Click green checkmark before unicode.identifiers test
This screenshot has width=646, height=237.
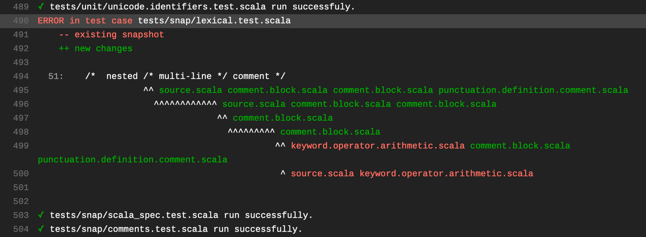pos(41,7)
